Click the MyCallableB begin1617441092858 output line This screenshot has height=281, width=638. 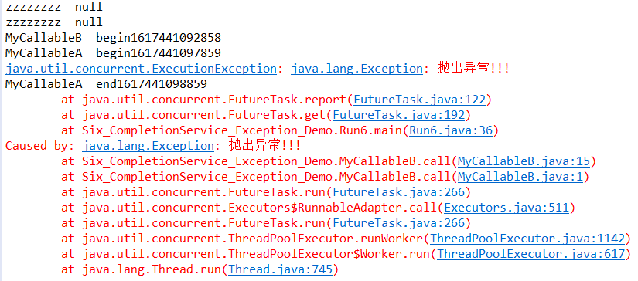coord(113,38)
